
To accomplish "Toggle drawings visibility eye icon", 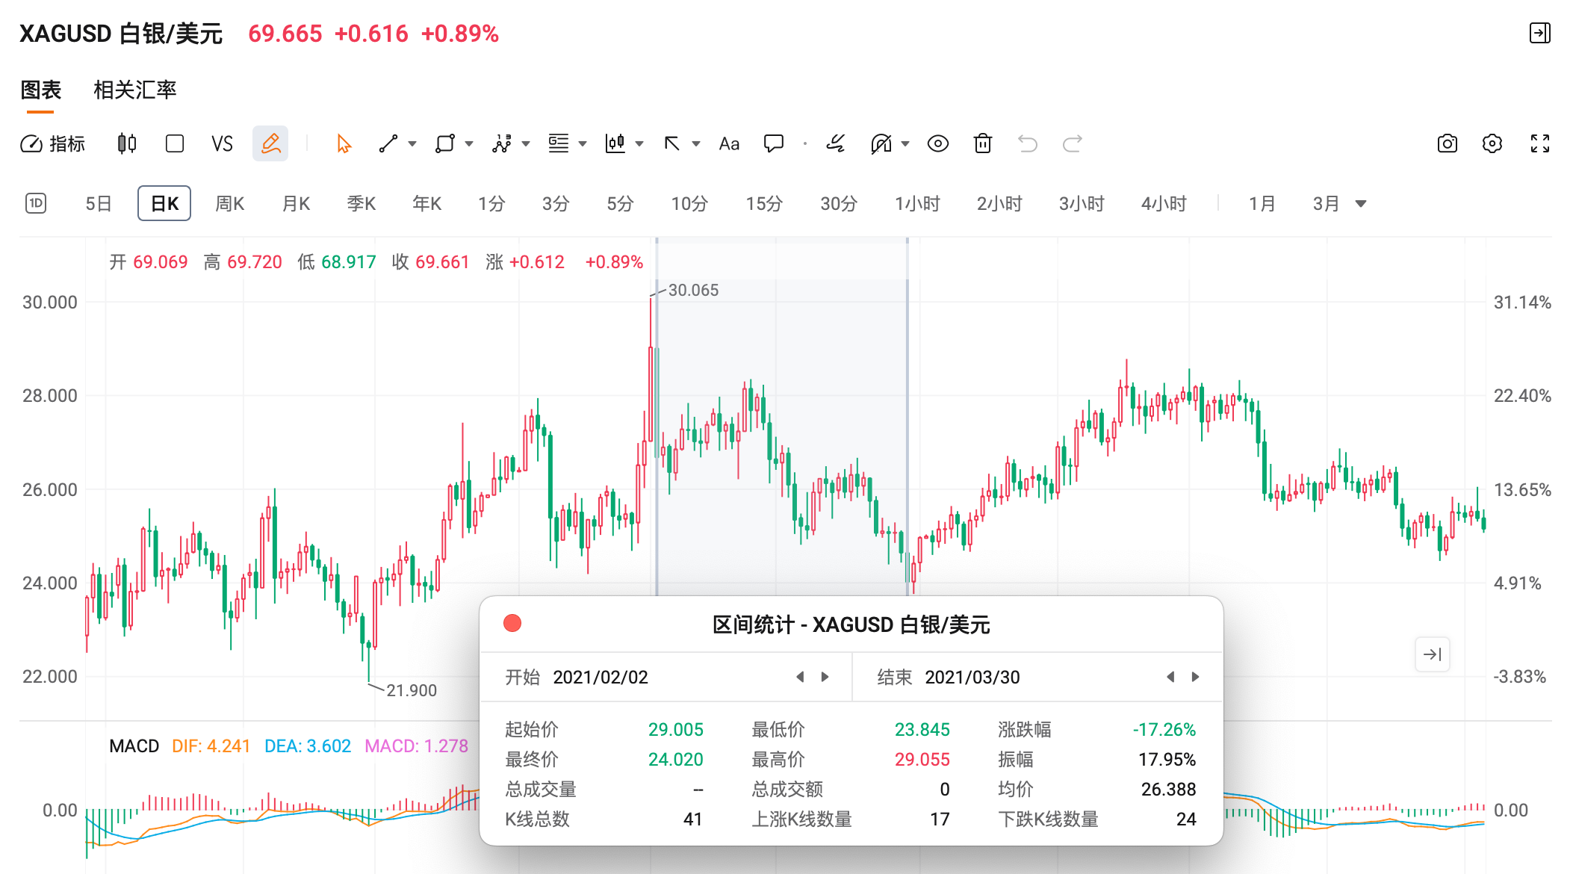I will point(937,143).
